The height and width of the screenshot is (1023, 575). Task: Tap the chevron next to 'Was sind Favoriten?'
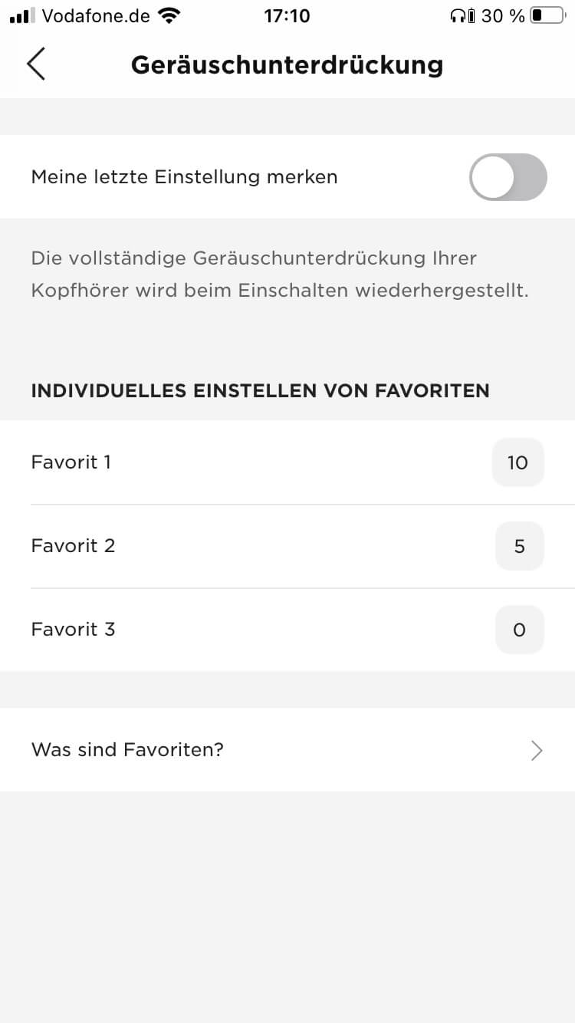tap(537, 750)
